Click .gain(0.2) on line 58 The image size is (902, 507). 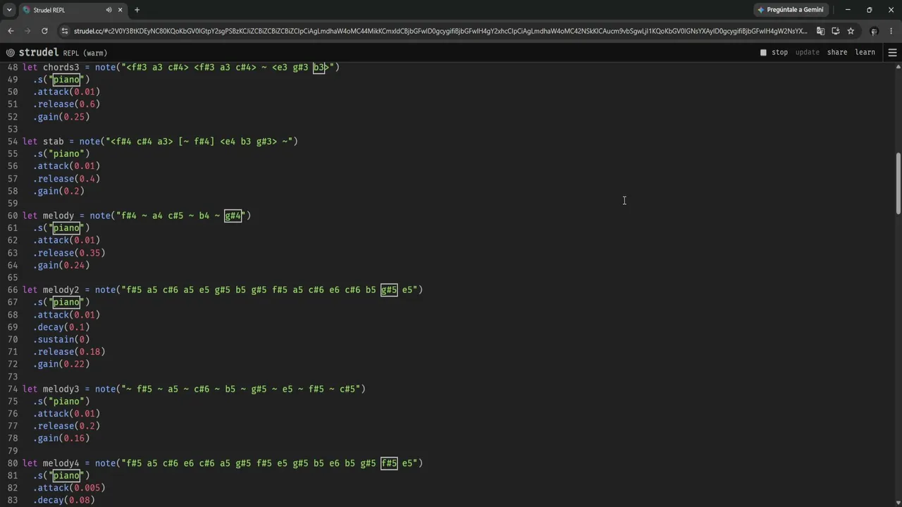[x=58, y=191]
